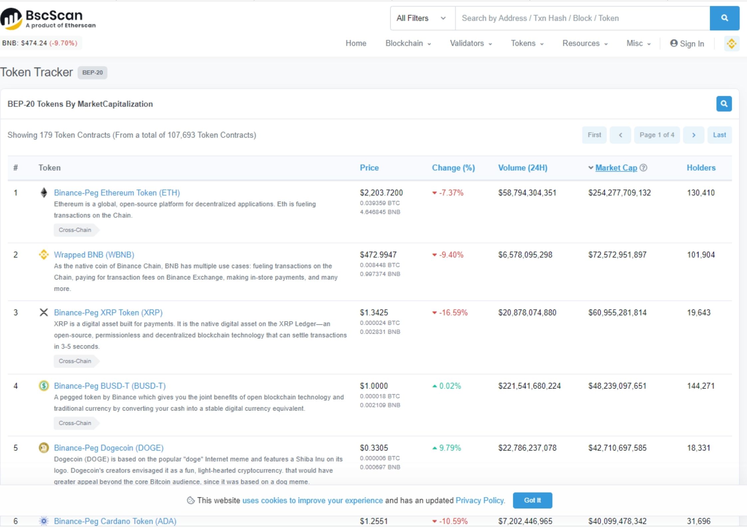
Task: Sort by the Volume (24H) column header
Action: point(522,168)
